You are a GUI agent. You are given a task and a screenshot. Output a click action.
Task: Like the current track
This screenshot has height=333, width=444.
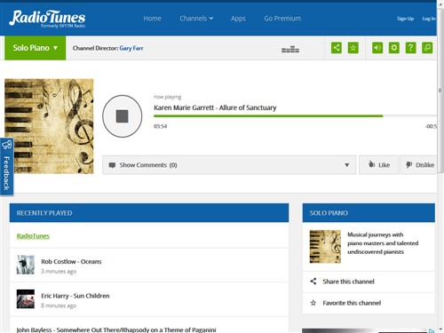pyautogui.click(x=378, y=165)
